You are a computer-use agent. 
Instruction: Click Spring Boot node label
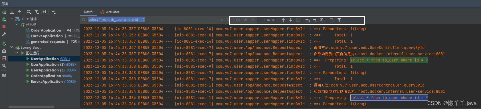coord(31,47)
